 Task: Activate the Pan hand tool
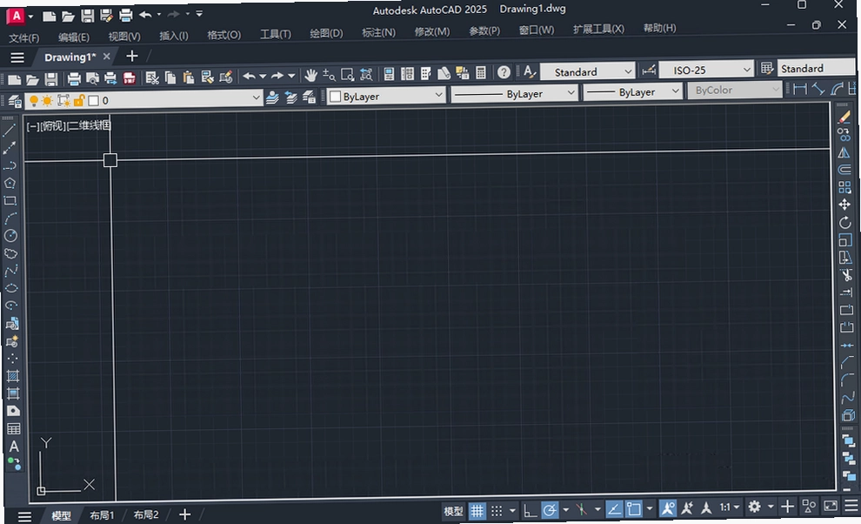pyautogui.click(x=310, y=76)
